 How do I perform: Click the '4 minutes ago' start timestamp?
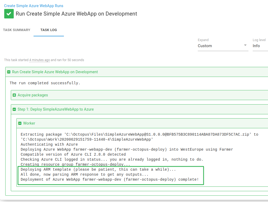pyautogui.click(x=39, y=60)
